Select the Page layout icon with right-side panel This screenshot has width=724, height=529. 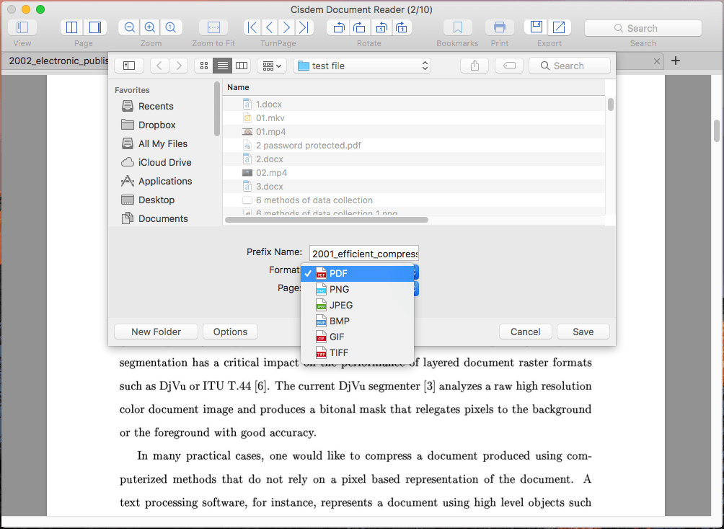[x=95, y=27]
